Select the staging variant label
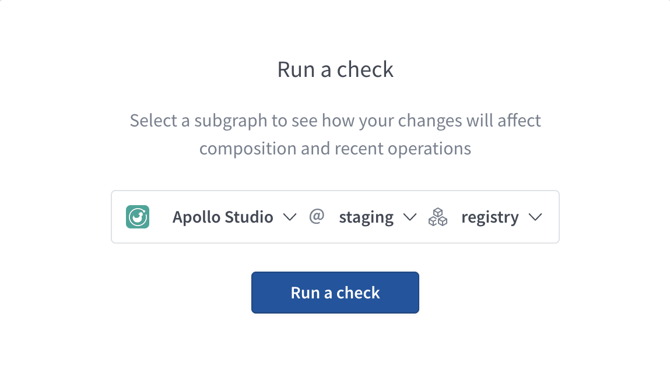The image size is (670, 366). click(366, 216)
